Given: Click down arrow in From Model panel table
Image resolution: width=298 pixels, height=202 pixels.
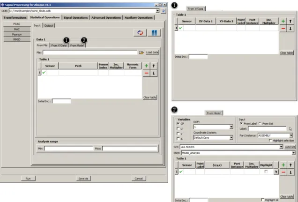Looking at the screenshot, I should 291,172.
